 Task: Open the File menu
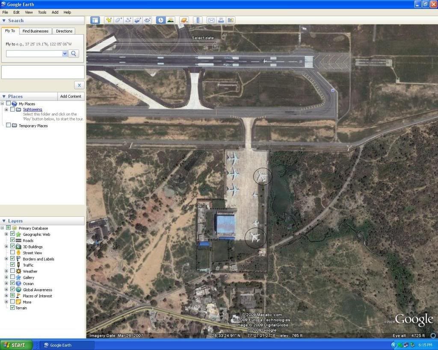tap(5, 12)
